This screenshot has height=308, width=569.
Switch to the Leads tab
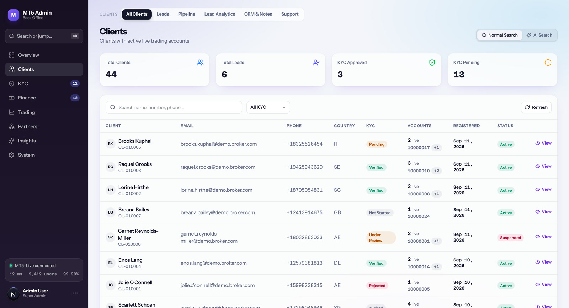[x=163, y=14]
